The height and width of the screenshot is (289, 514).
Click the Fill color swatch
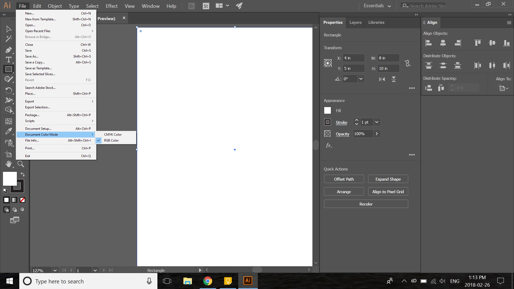point(327,111)
